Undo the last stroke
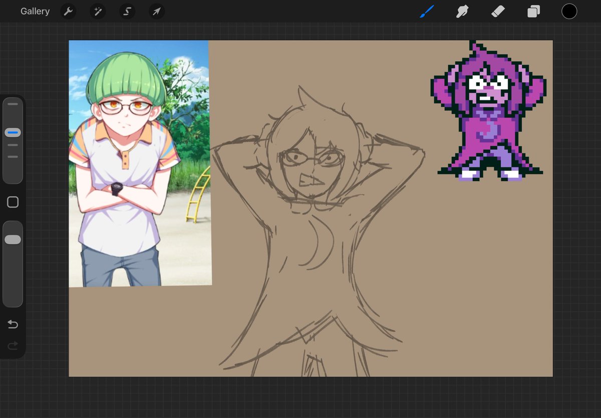 pos(13,325)
